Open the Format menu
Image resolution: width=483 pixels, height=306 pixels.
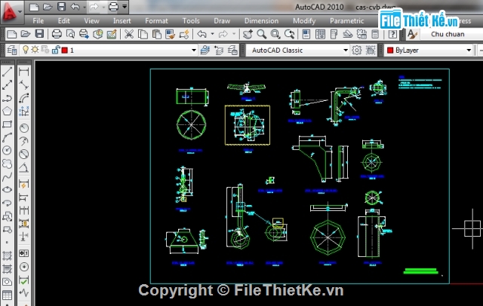(156, 21)
